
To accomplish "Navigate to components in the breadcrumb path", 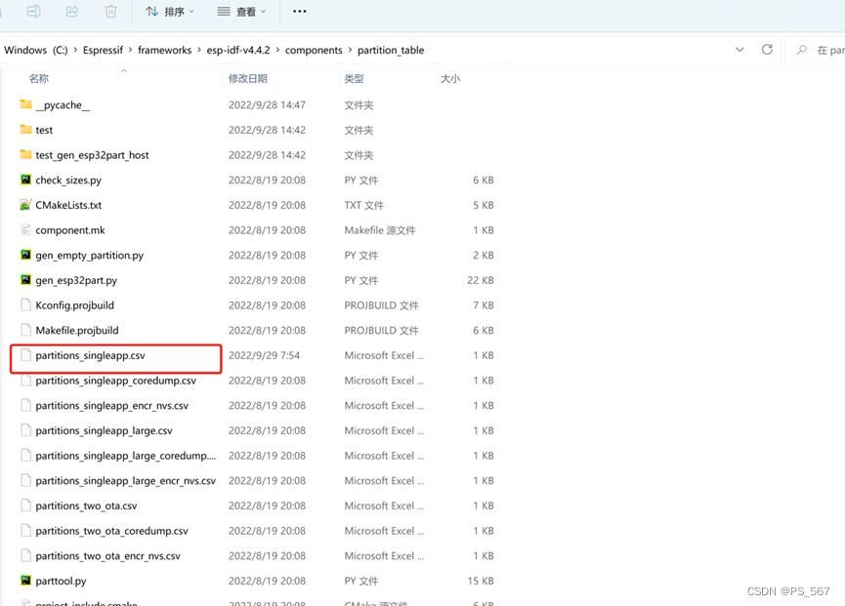I will click(x=315, y=50).
